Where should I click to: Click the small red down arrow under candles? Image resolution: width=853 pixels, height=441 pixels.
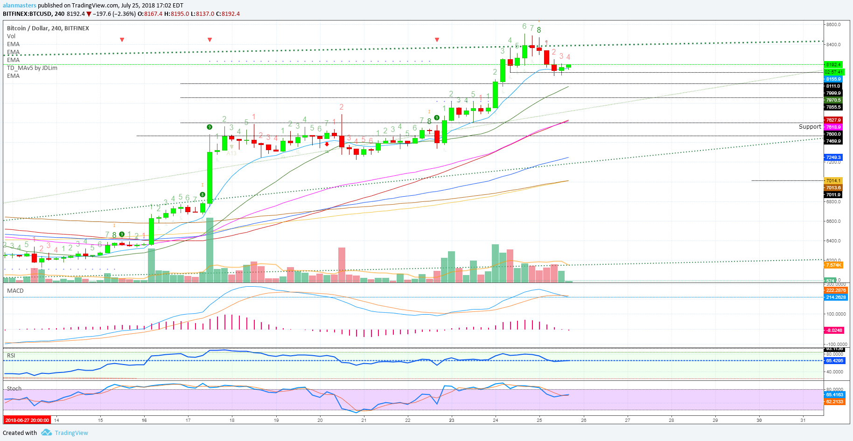point(327,145)
